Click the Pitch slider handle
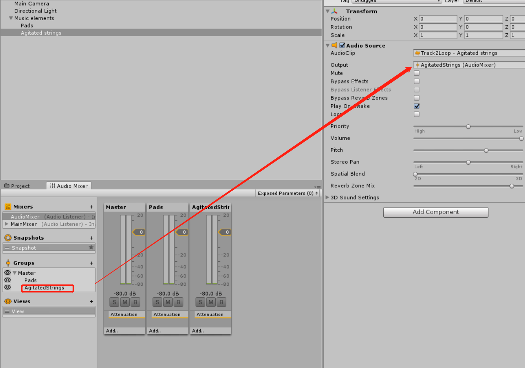This screenshot has height=368, width=525. (x=486, y=150)
